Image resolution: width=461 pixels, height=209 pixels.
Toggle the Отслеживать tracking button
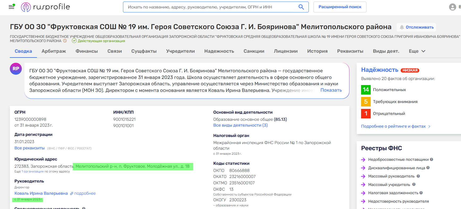[416, 27]
